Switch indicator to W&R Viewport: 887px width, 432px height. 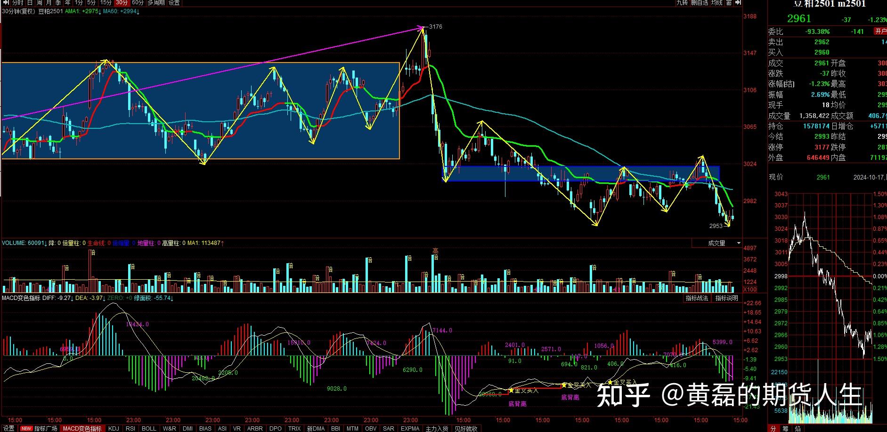169,429
